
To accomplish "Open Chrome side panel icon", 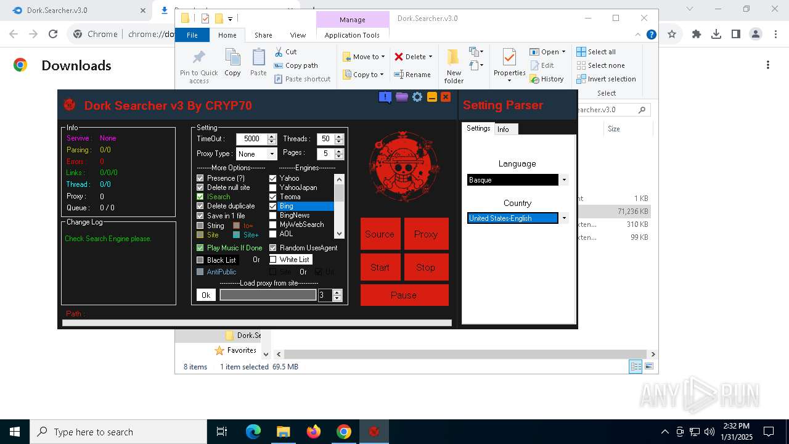I will pyautogui.click(x=736, y=34).
